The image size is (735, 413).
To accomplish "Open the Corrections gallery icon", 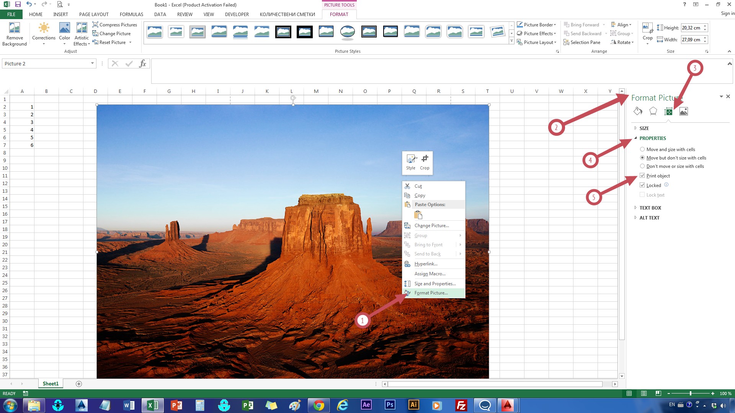I will 44,28.
